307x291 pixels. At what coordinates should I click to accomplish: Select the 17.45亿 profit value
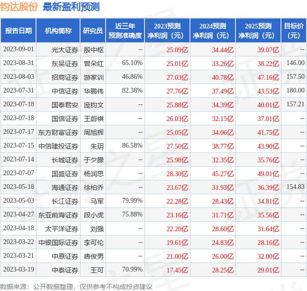pyautogui.click(x=177, y=270)
